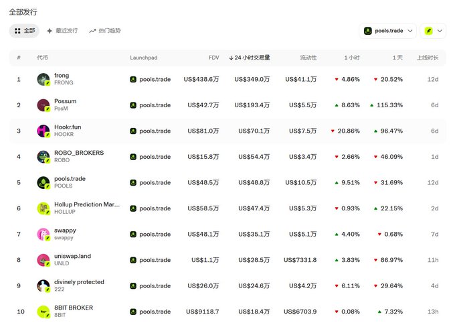Open the HOLLUP token avatar
455x327 pixels.
click(x=43, y=208)
